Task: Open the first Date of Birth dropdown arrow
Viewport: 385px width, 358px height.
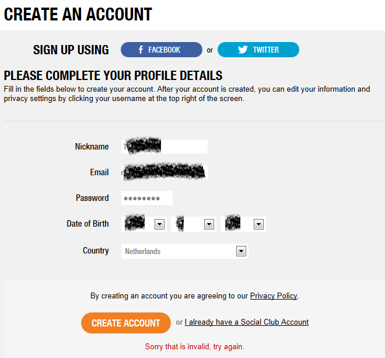Action: (x=159, y=224)
